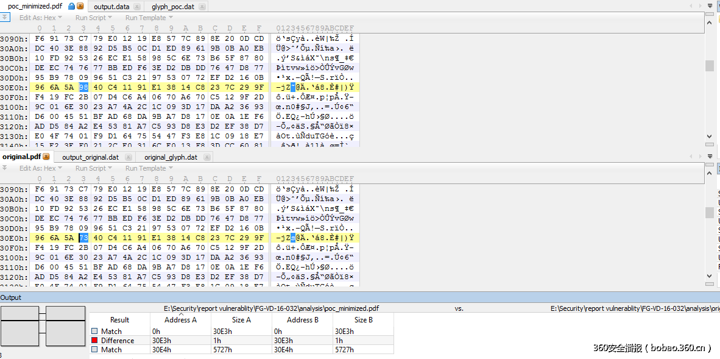Toggle the top pane toolbar collapse arrow
720x359 pixels.
tap(4, 18)
